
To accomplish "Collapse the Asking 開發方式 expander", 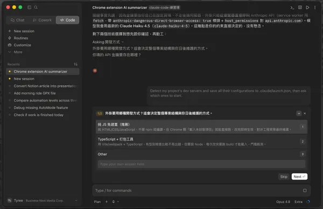I will pos(108,42).
